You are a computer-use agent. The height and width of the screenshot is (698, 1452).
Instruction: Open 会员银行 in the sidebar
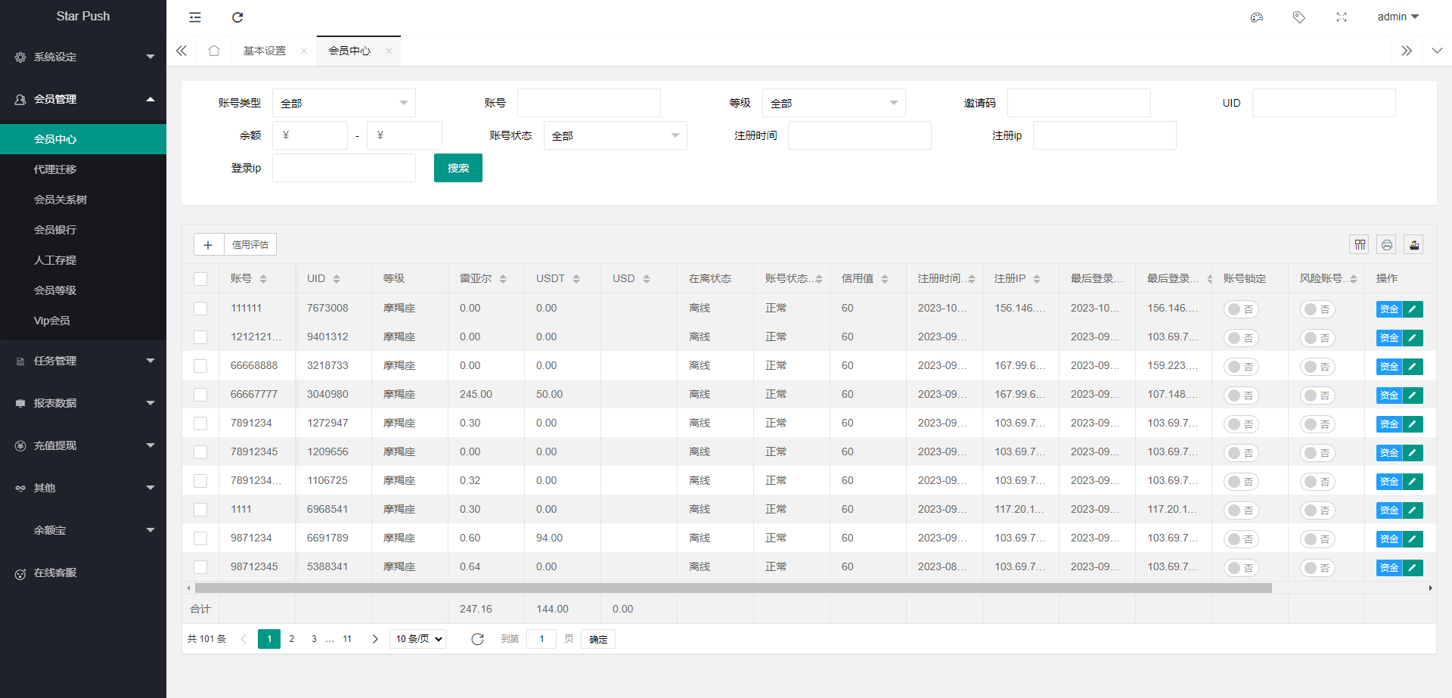[55, 230]
